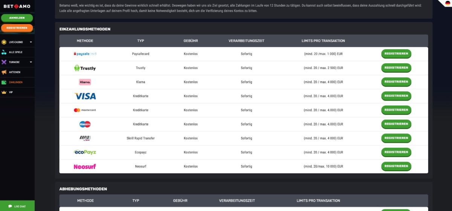Click Registrieren in the Maestro row

coord(396,124)
